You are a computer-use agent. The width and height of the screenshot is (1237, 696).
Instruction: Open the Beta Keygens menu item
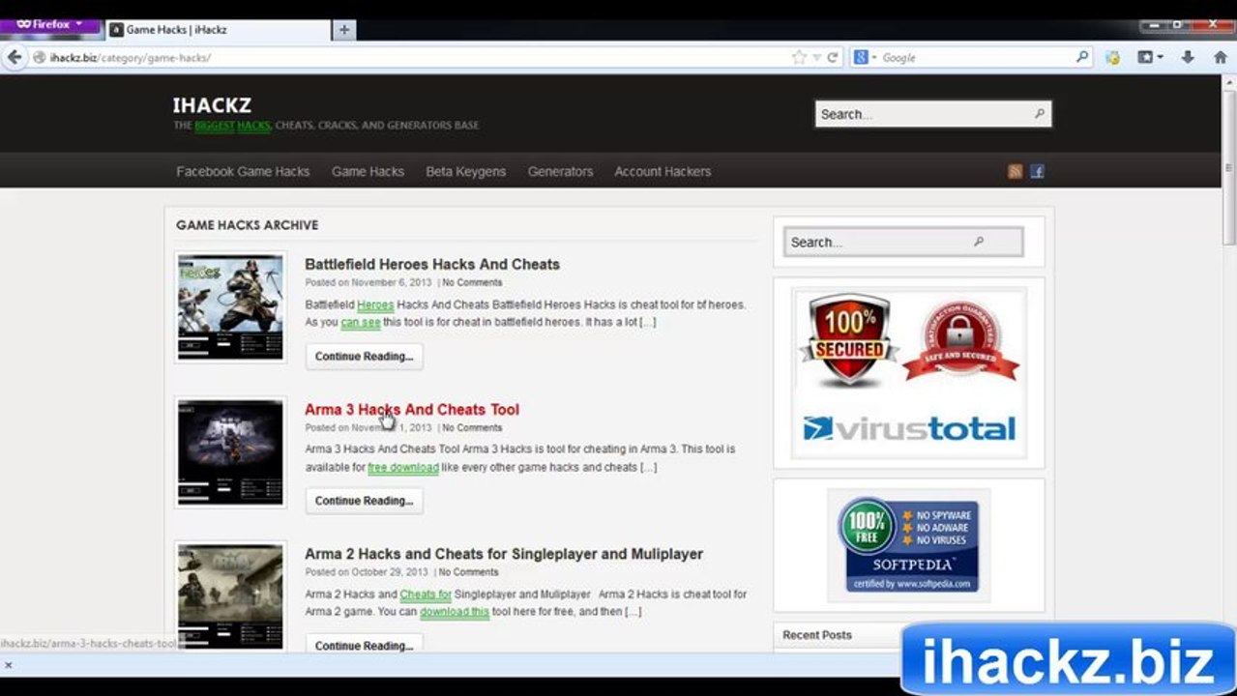click(x=465, y=171)
